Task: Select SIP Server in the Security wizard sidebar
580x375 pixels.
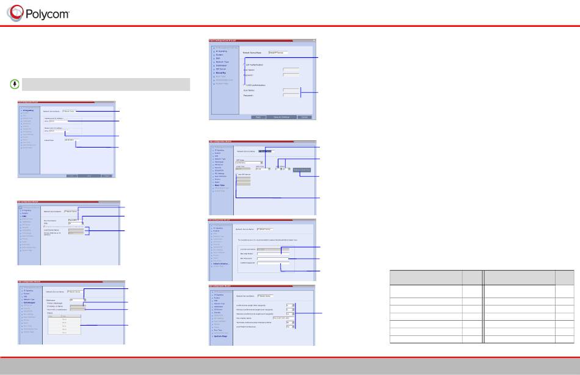Action: pos(221,69)
